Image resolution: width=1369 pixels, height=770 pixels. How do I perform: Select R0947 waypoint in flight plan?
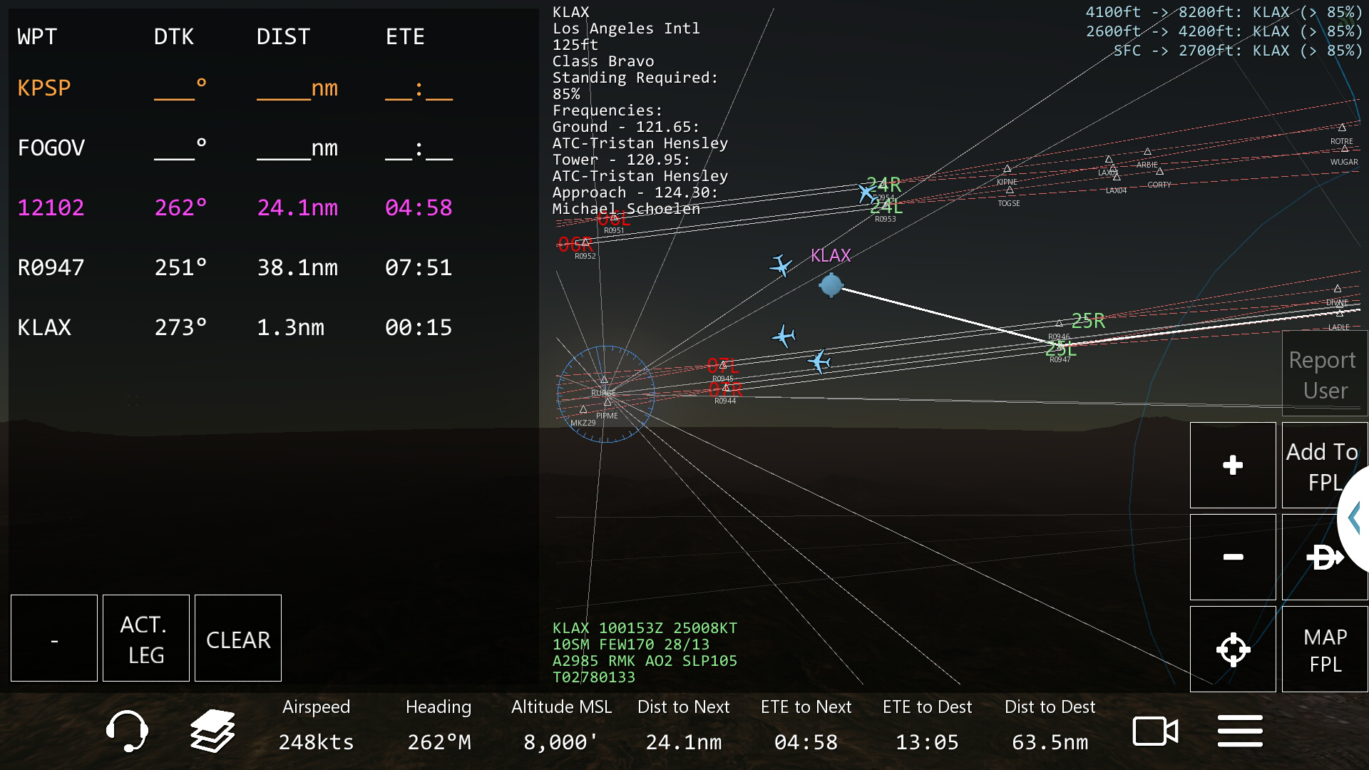click(51, 268)
